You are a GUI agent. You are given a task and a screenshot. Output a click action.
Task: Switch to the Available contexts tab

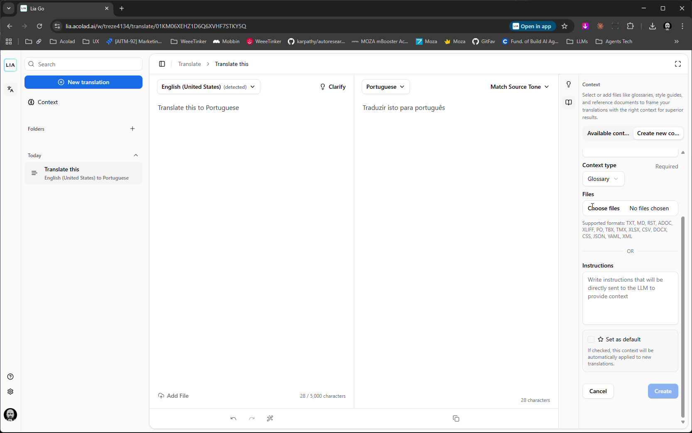pos(608,133)
